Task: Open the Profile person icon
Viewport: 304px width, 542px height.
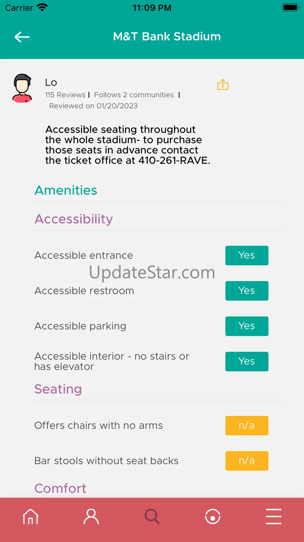Action: (91, 517)
